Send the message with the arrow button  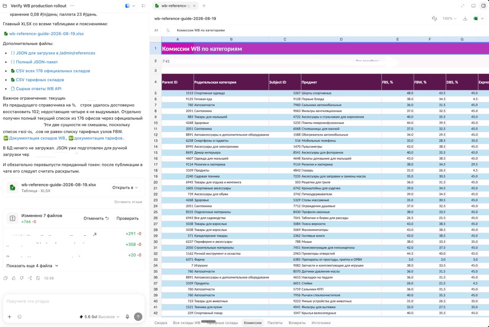(x=138, y=317)
